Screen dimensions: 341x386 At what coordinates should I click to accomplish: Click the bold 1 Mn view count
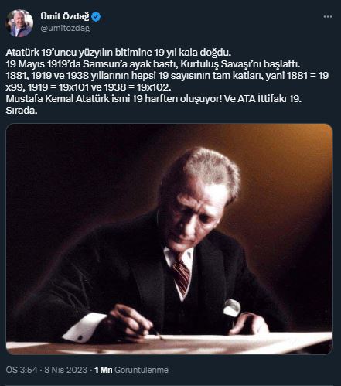point(104,370)
